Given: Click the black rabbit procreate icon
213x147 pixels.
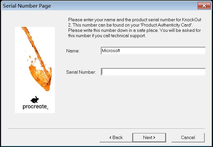Looking at the screenshot, I should click(x=35, y=100).
